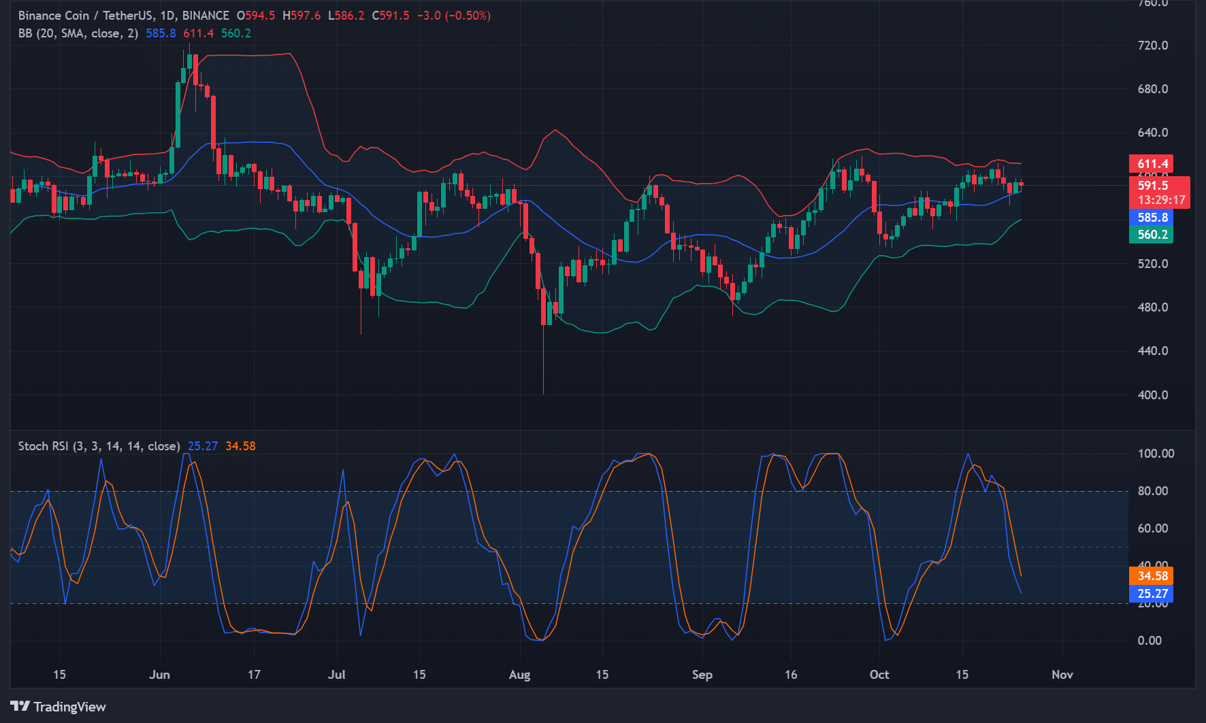Click the change -3.0 (-0.50%) value

pos(454,15)
